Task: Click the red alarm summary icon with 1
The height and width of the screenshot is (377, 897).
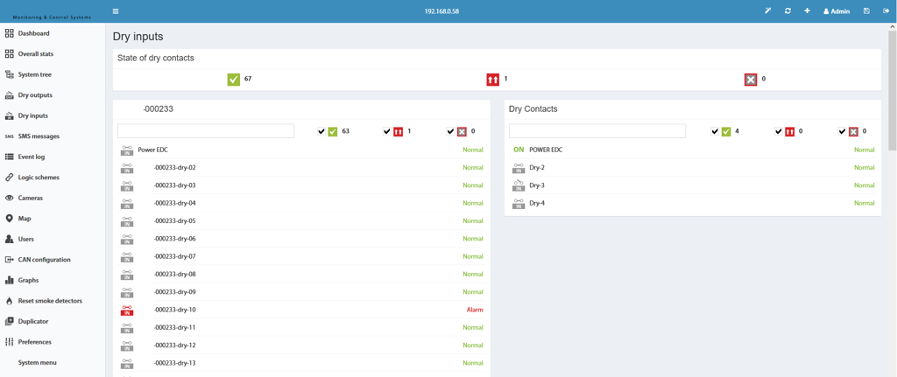Action: [493, 80]
